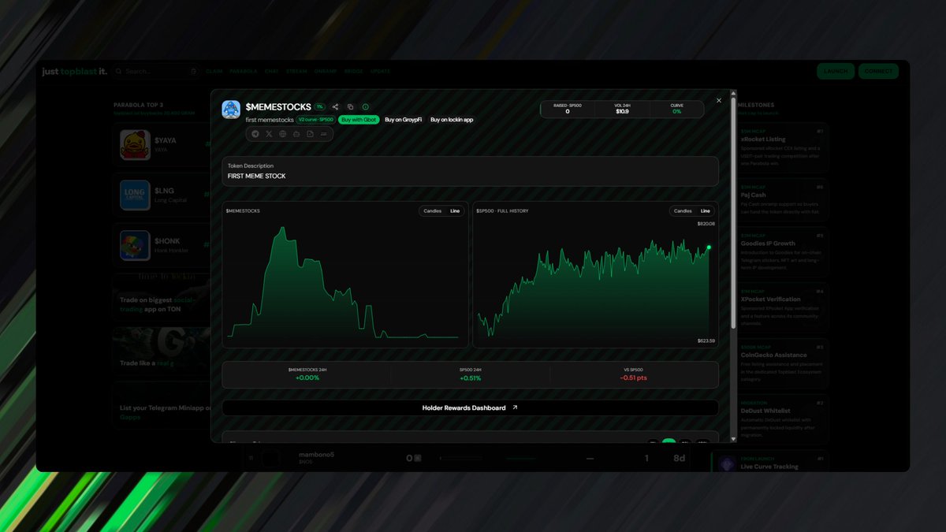946x532 pixels.
Task: Open the X (Twitter) link icon
Action: 269,134
